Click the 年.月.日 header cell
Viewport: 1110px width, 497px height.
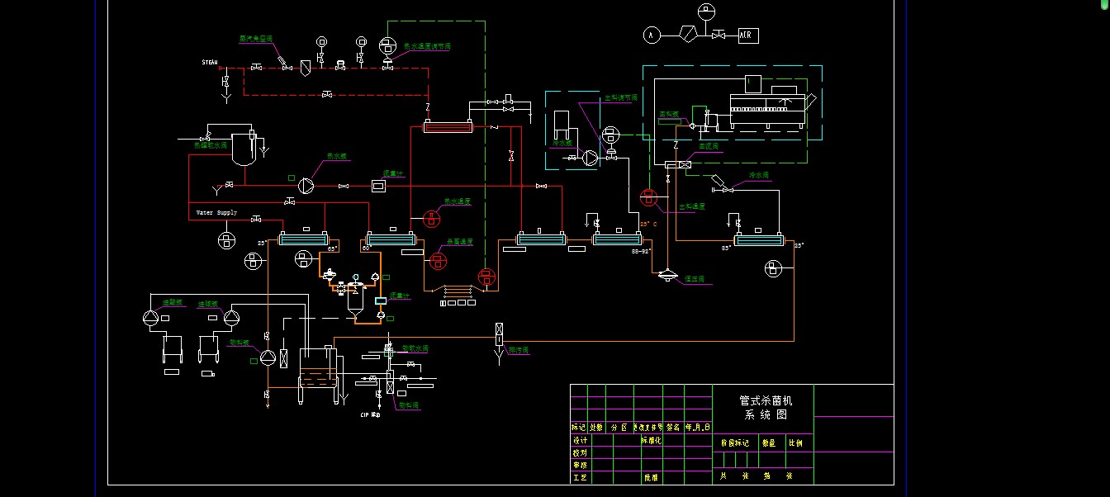pos(697,428)
